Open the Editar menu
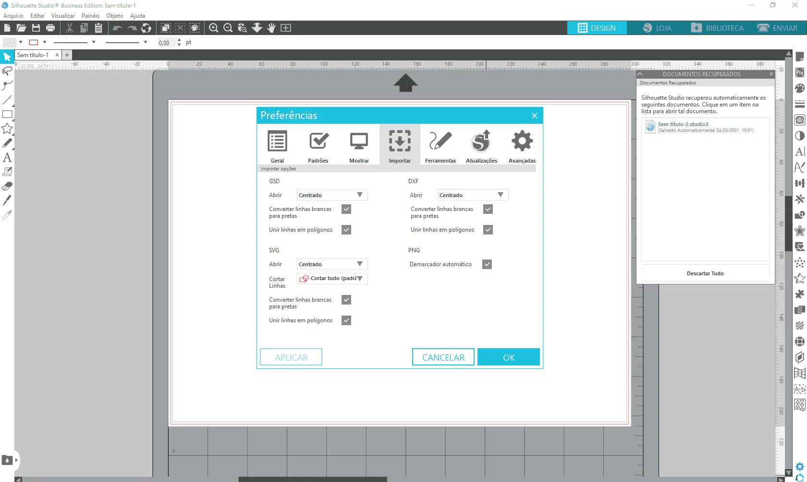Viewport: 807px width, 482px height. pos(37,16)
